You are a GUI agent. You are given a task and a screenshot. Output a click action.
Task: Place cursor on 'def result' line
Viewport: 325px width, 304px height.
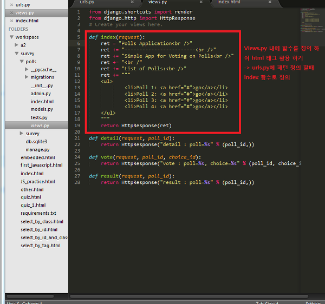point(132,176)
